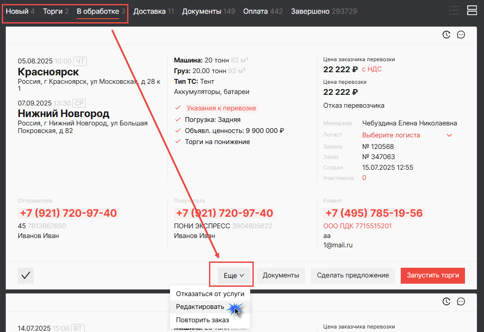Open history clock icon on second order
484x332 pixels.
[x=446, y=301]
